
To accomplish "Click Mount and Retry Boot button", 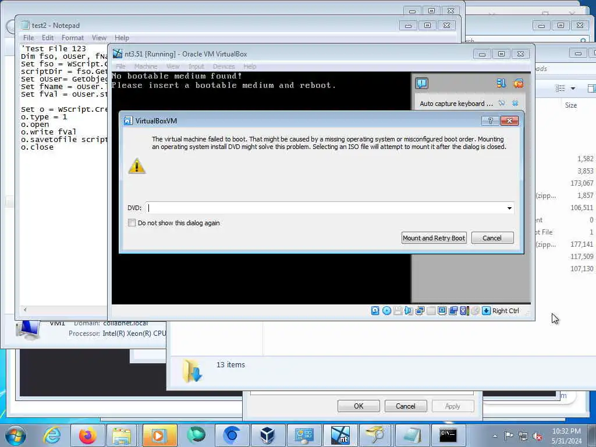I will pyautogui.click(x=434, y=238).
